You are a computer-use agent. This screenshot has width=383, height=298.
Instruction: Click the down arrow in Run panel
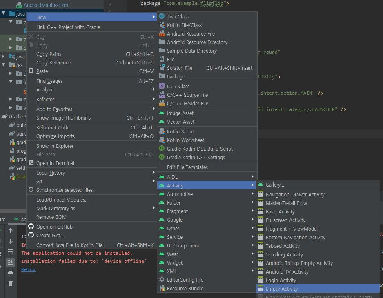pos(11,241)
